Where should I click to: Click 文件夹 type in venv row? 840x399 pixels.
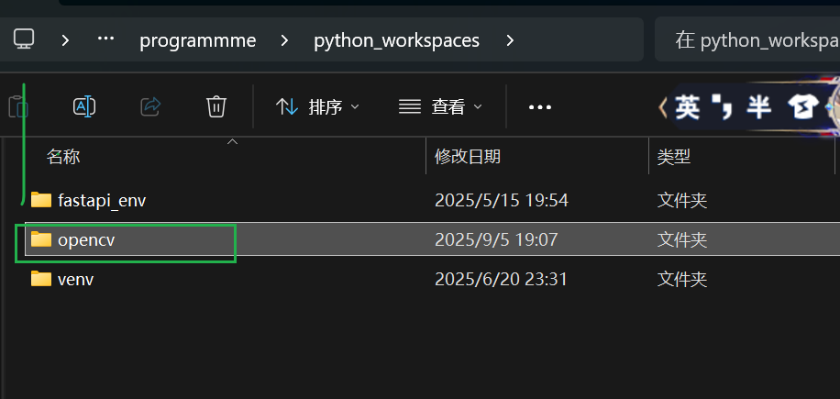pyautogui.click(x=682, y=279)
